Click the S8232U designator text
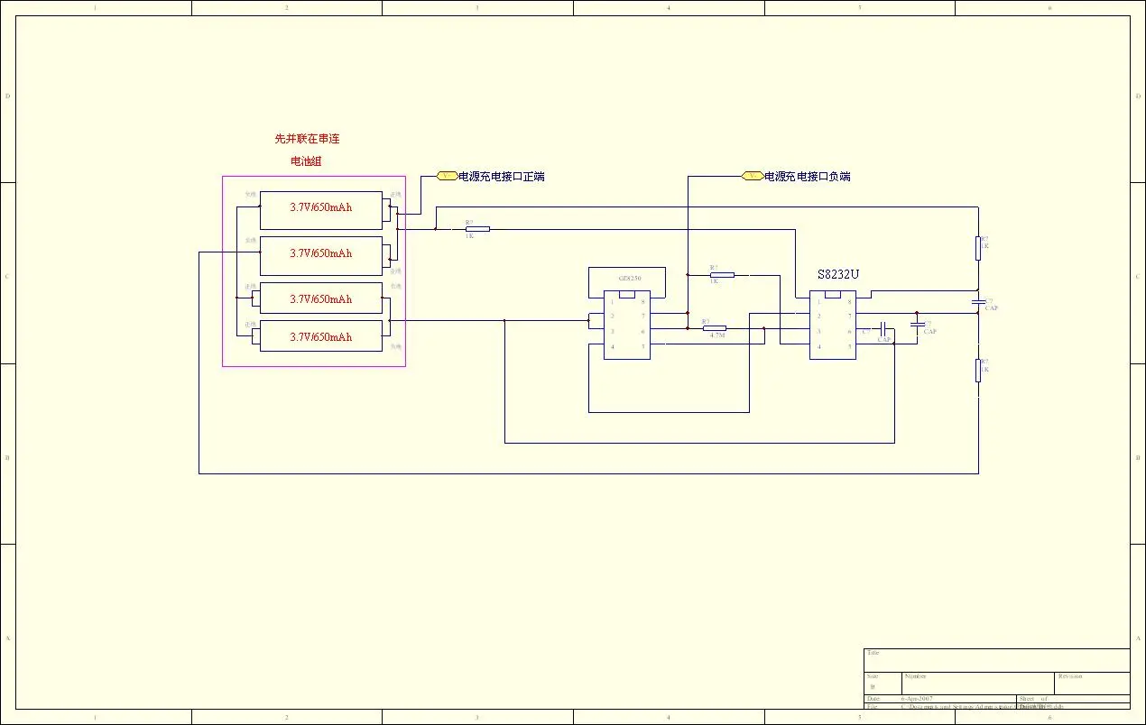Screen dimensions: 1146x725 pyautogui.click(x=838, y=274)
